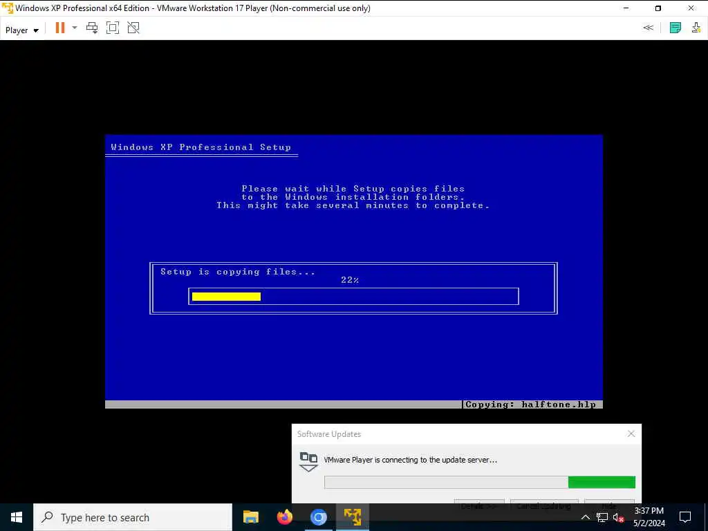The height and width of the screenshot is (531, 708).
Task: Click the 22% progress label
Action: 350,280
